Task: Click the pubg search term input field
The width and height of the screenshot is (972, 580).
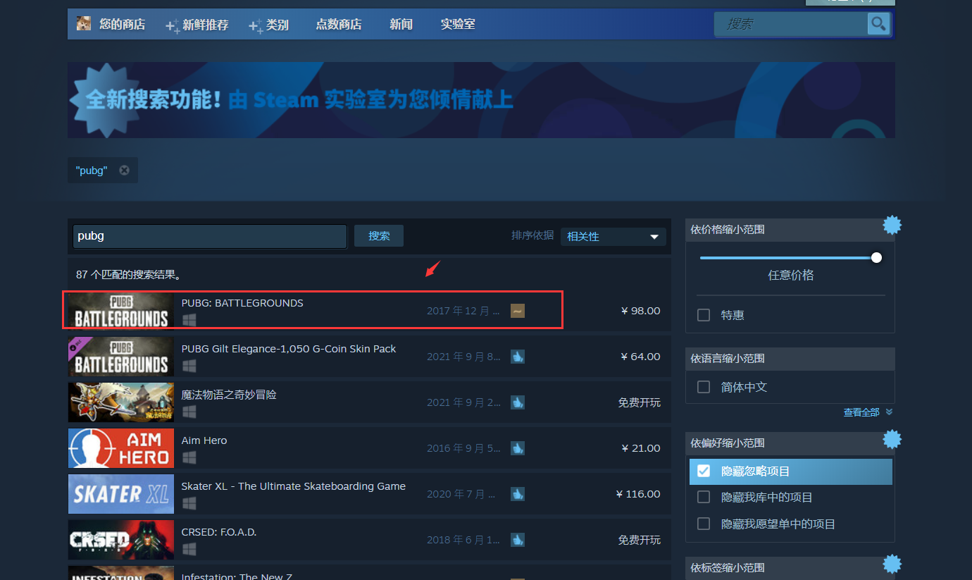Action: (210, 236)
